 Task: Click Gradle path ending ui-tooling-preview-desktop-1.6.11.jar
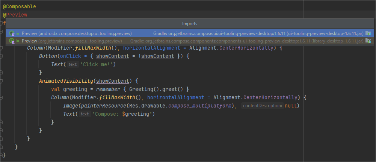[x=258, y=33]
